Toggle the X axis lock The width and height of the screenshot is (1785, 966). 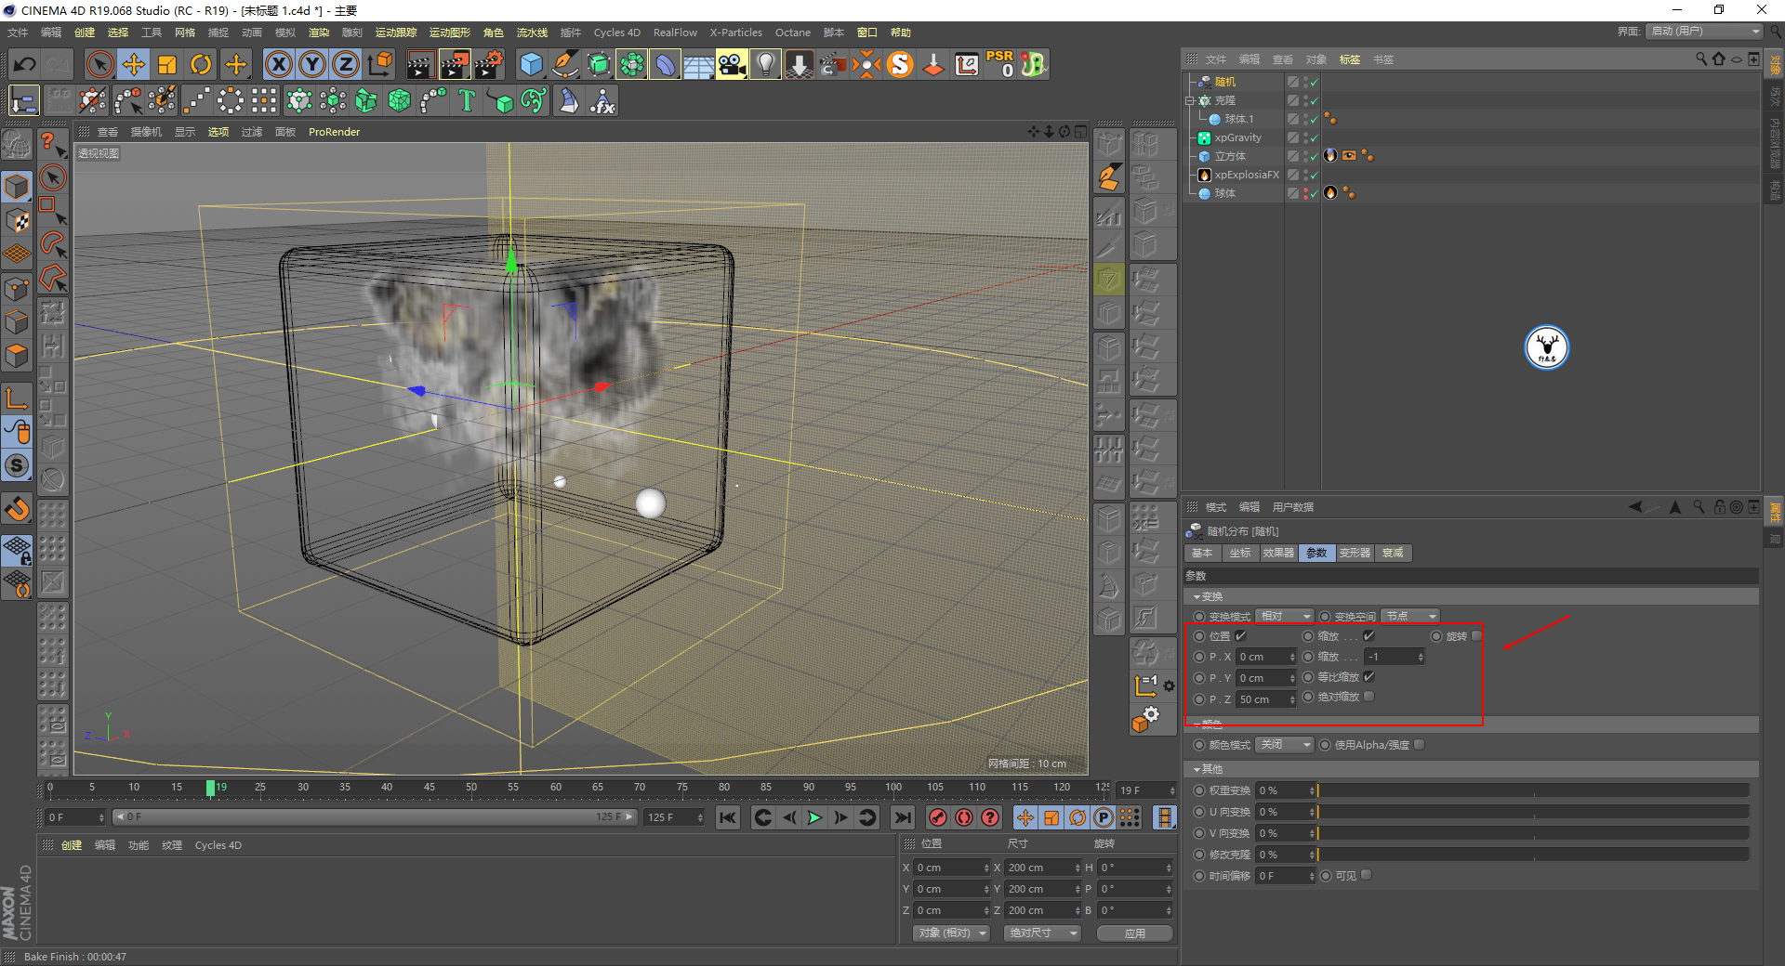pyautogui.click(x=278, y=64)
